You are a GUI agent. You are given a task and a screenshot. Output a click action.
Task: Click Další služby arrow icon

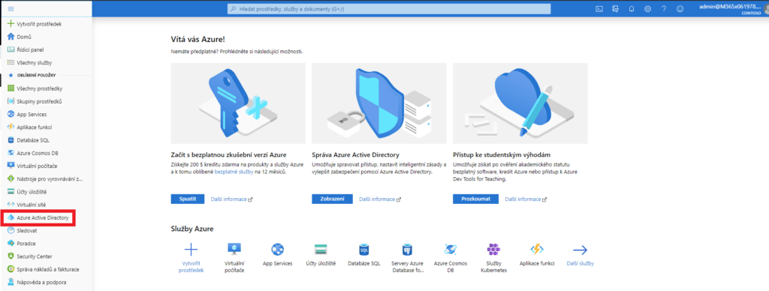coord(581,250)
